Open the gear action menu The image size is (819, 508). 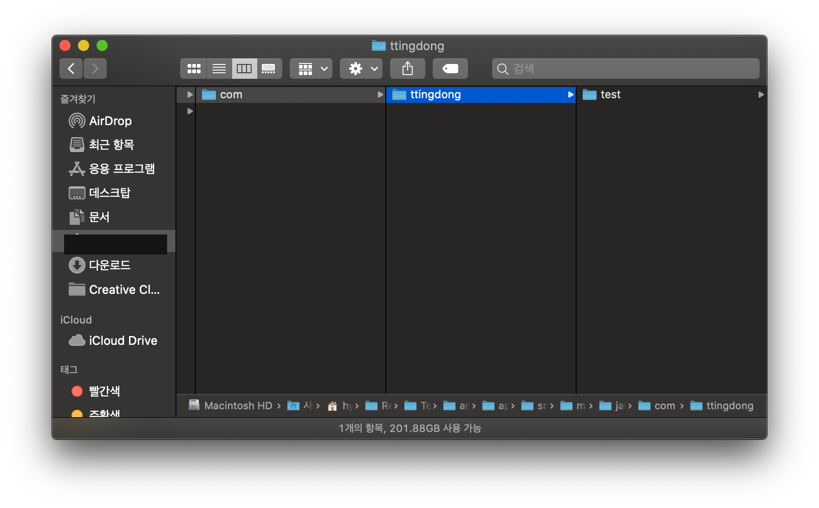[x=361, y=69]
